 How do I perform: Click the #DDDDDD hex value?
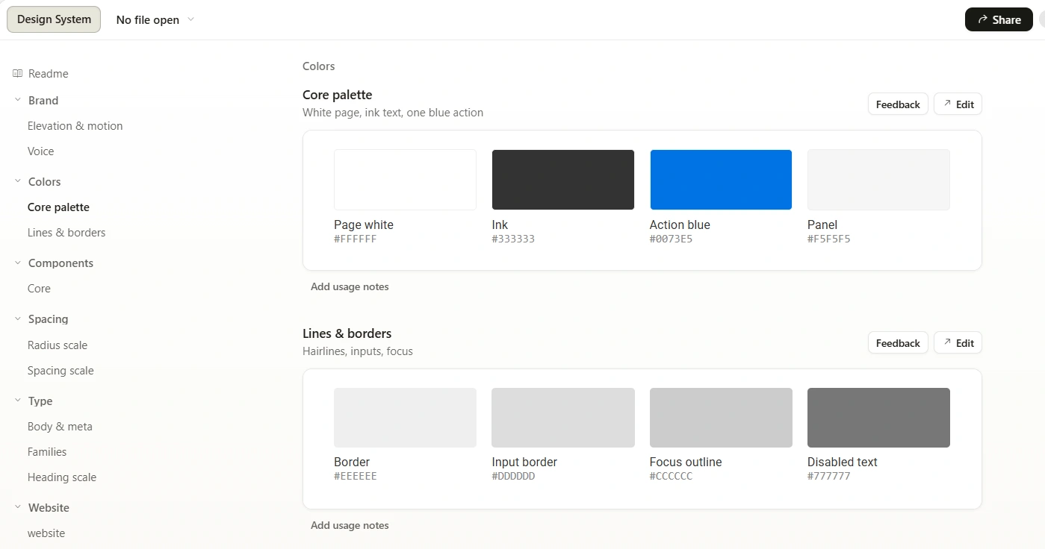[x=513, y=476]
